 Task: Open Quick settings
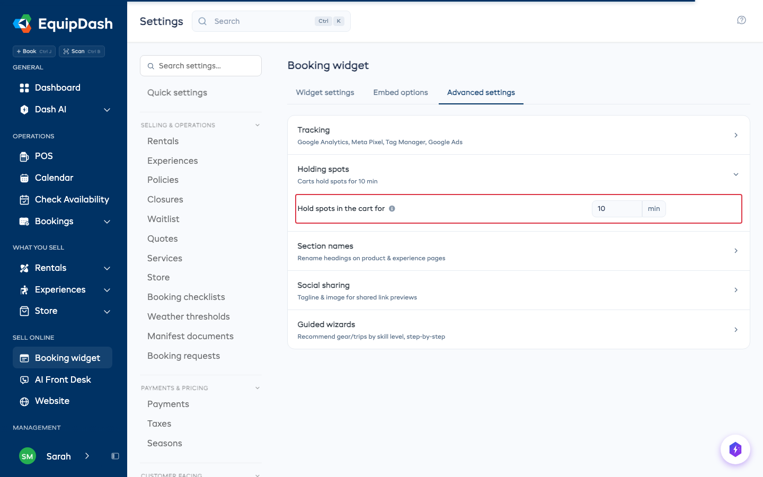pyautogui.click(x=177, y=93)
